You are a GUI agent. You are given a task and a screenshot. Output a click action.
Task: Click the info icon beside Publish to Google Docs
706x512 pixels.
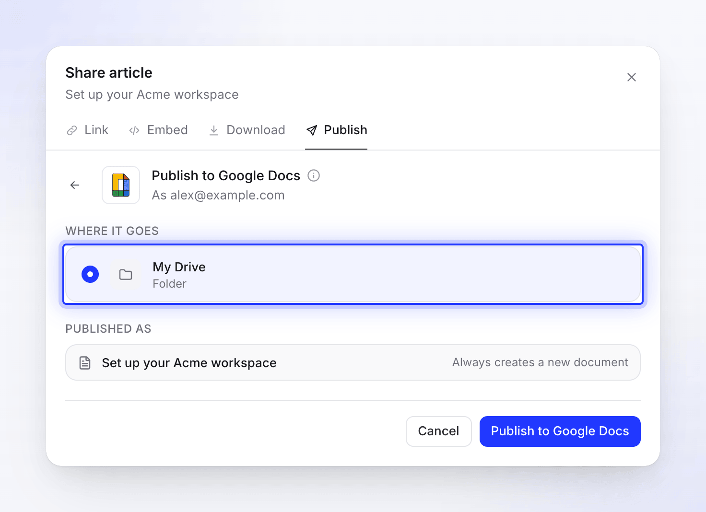coord(314,175)
